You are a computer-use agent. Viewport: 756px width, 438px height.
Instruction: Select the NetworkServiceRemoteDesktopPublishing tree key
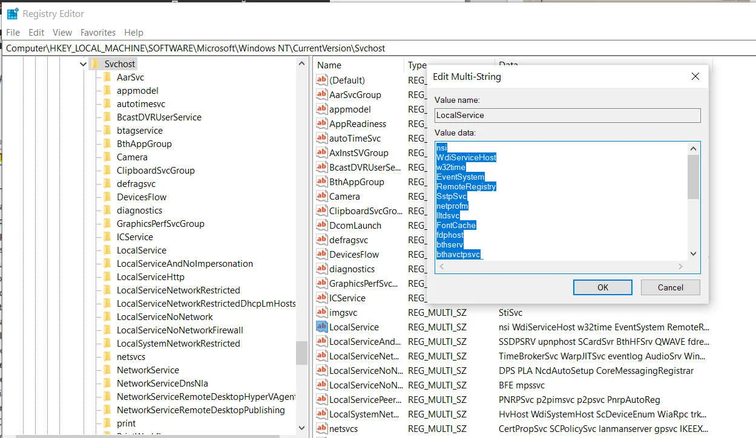pyautogui.click(x=201, y=410)
